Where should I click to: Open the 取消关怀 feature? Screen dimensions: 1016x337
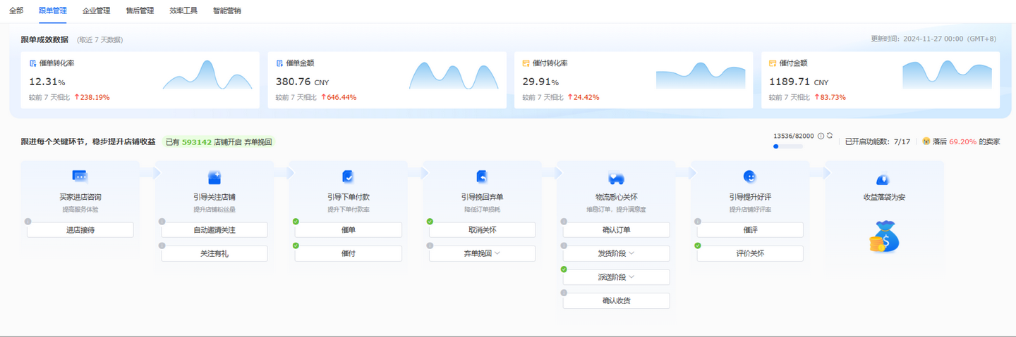(483, 230)
